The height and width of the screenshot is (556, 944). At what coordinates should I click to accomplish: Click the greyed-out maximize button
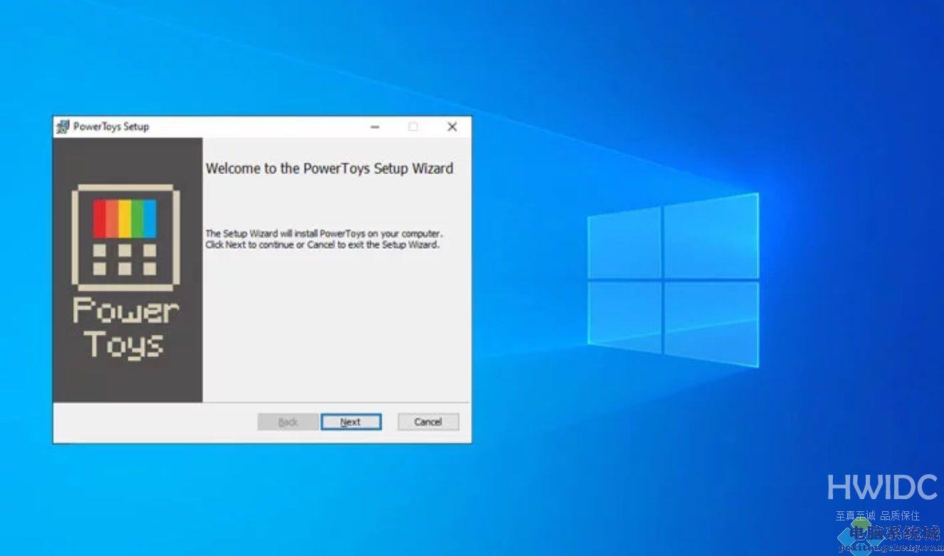tap(413, 127)
